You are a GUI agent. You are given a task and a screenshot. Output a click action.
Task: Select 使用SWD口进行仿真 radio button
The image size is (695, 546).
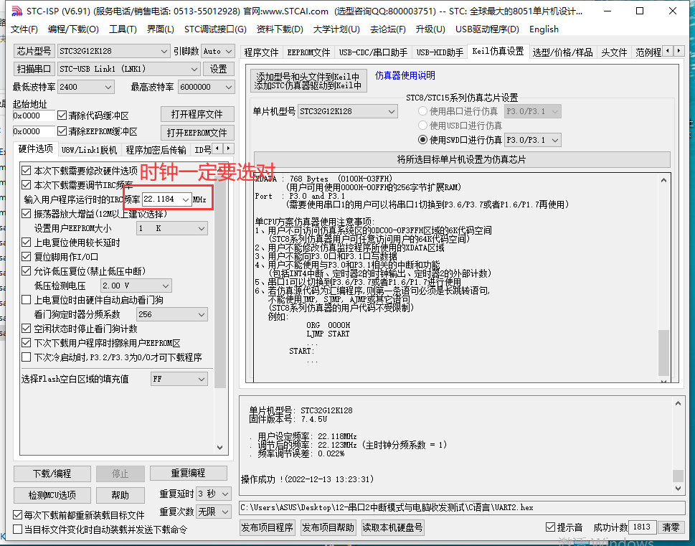click(422, 140)
